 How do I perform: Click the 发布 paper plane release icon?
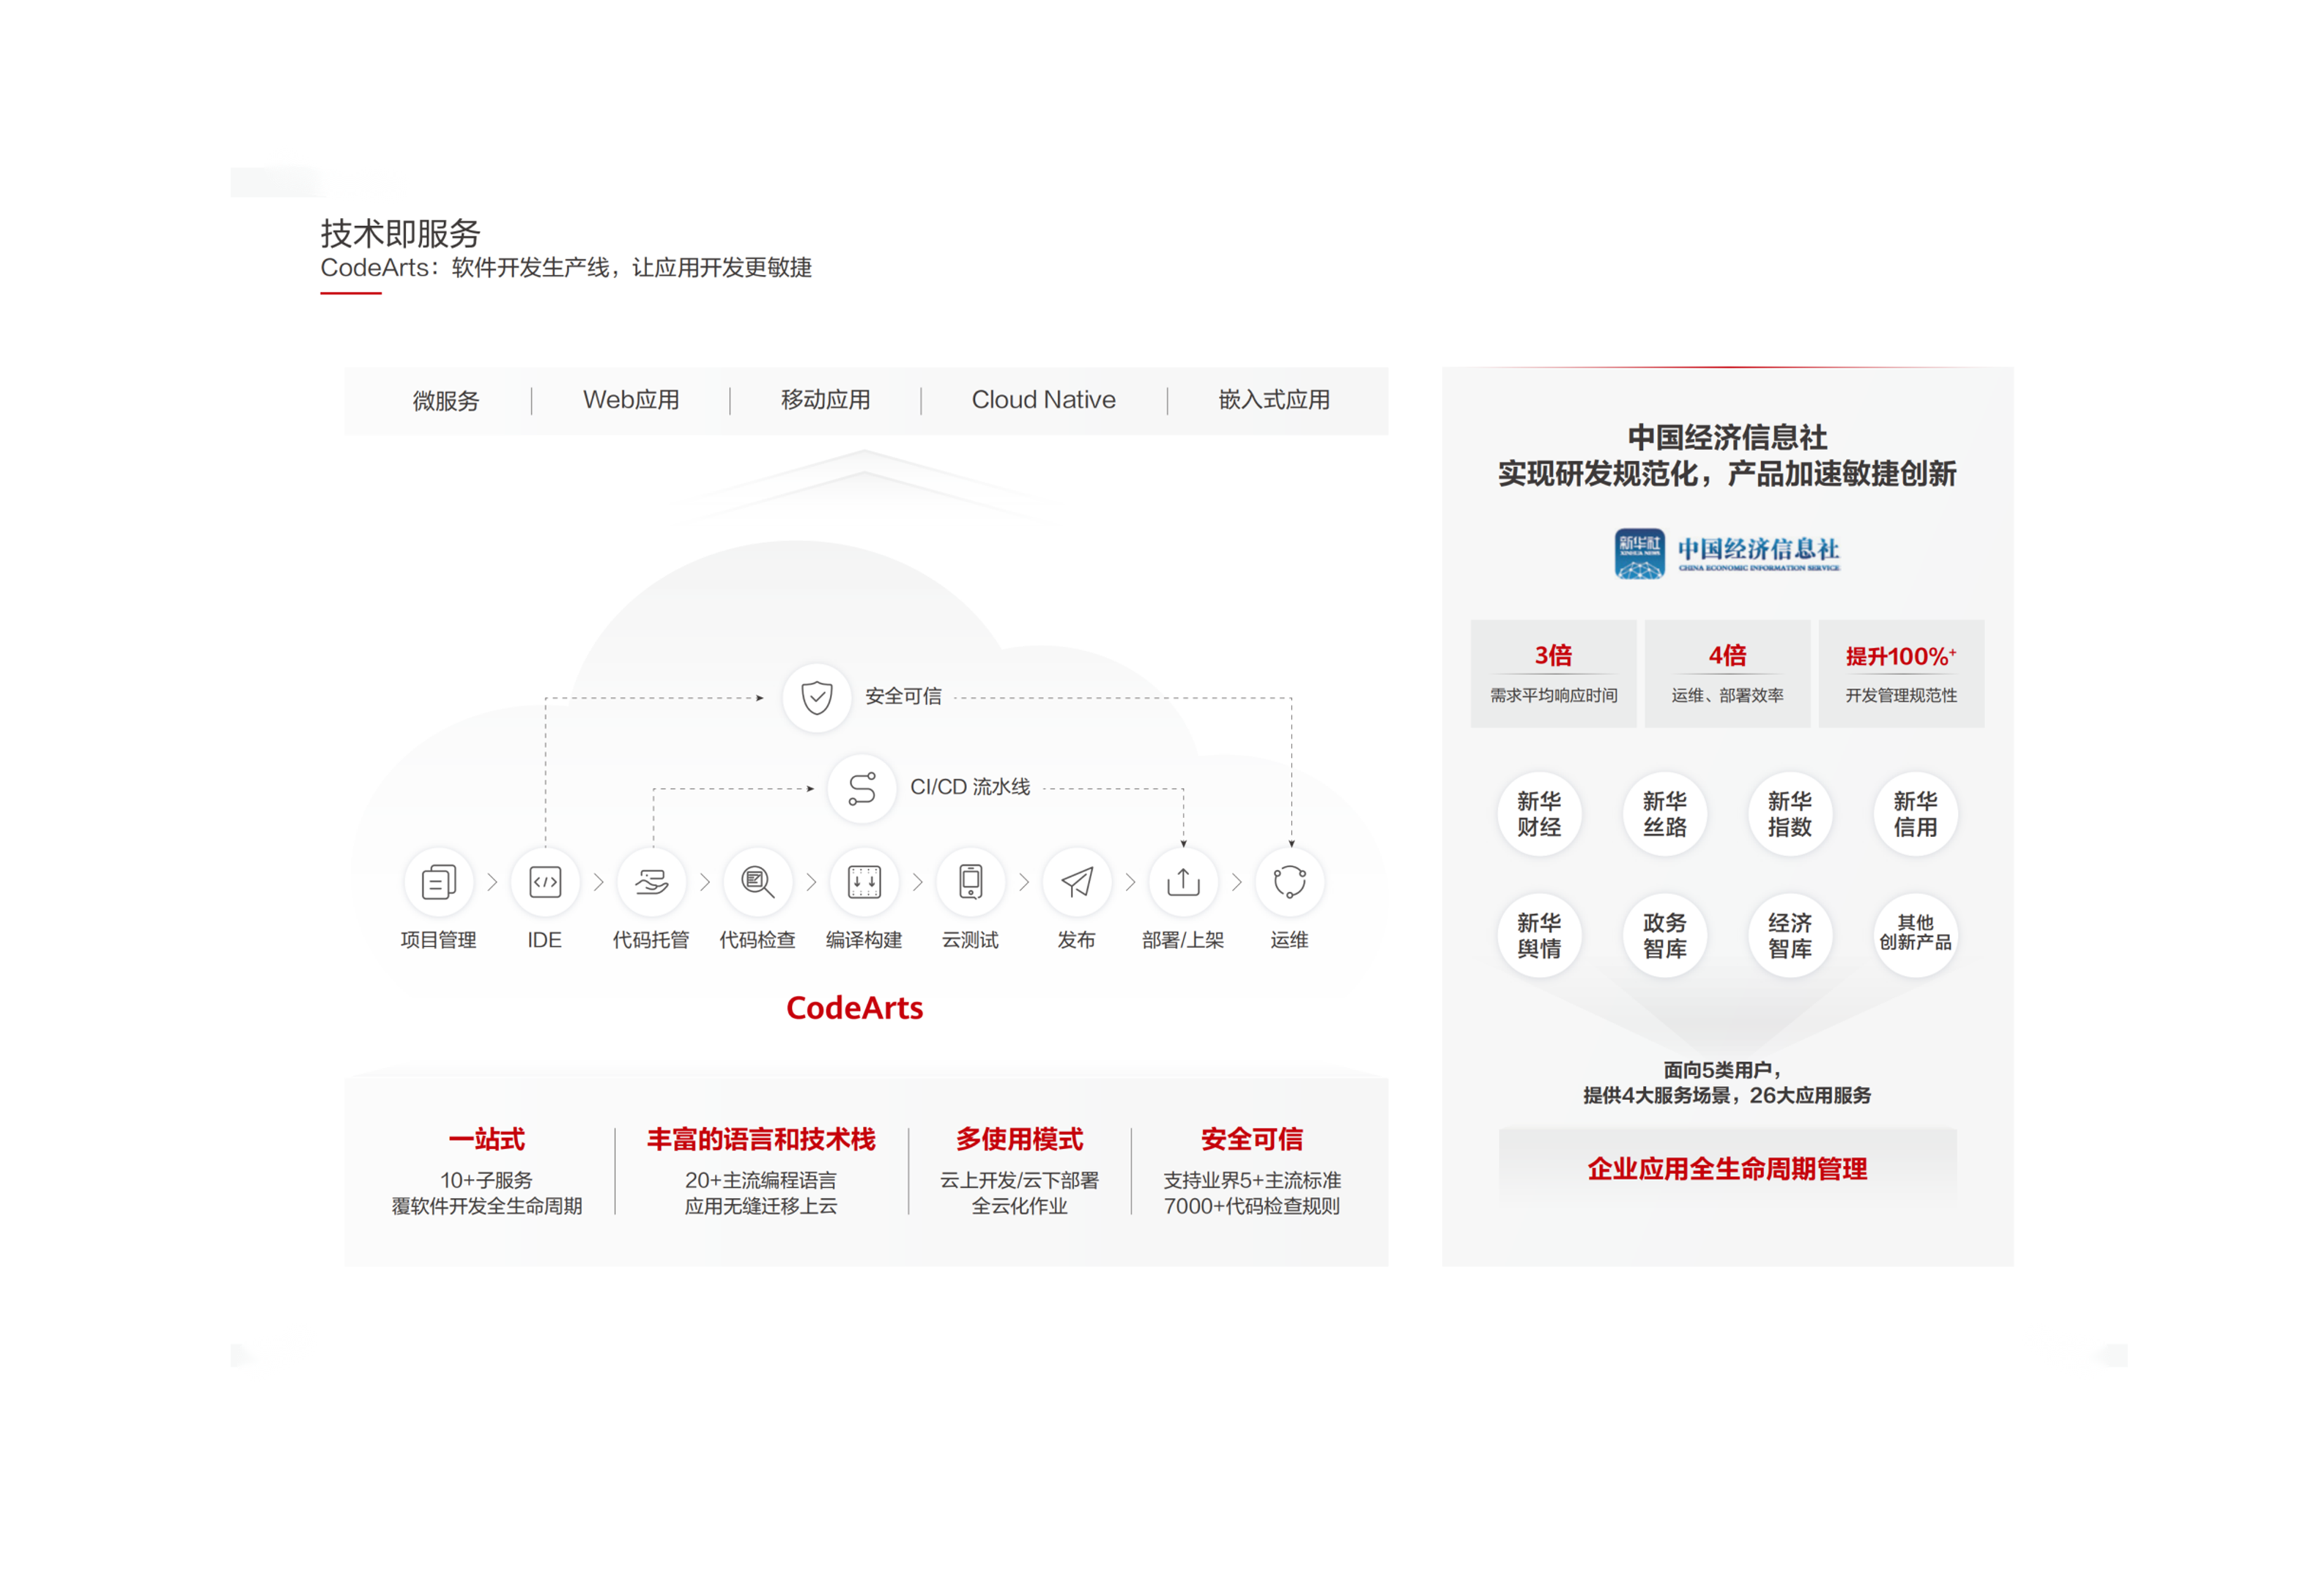(x=1077, y=882)
